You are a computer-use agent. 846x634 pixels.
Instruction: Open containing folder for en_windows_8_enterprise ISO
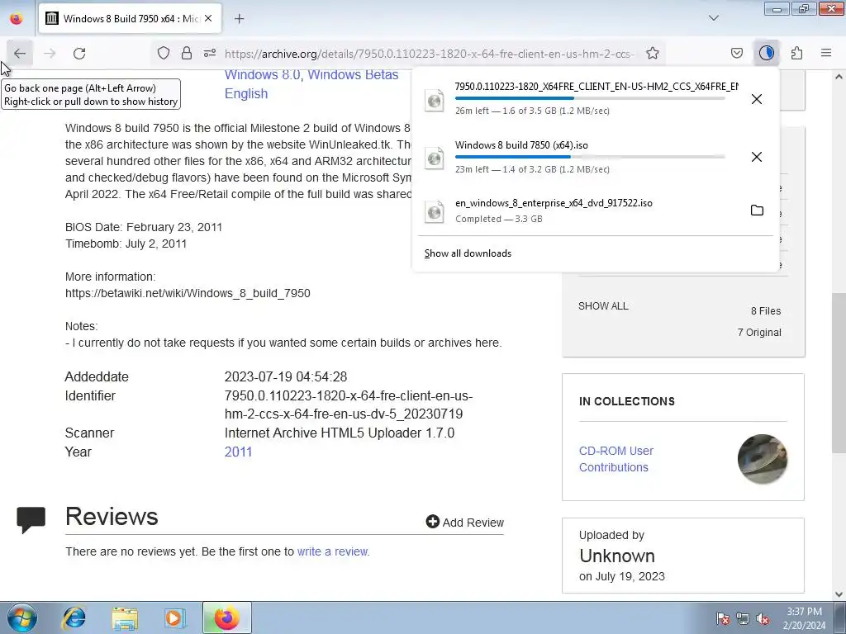tap(757, 211)
